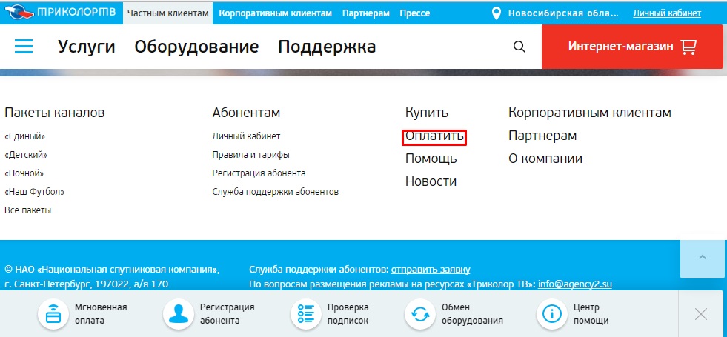
Task: Click the Регистрация абонента person icon
Action: 179,314
